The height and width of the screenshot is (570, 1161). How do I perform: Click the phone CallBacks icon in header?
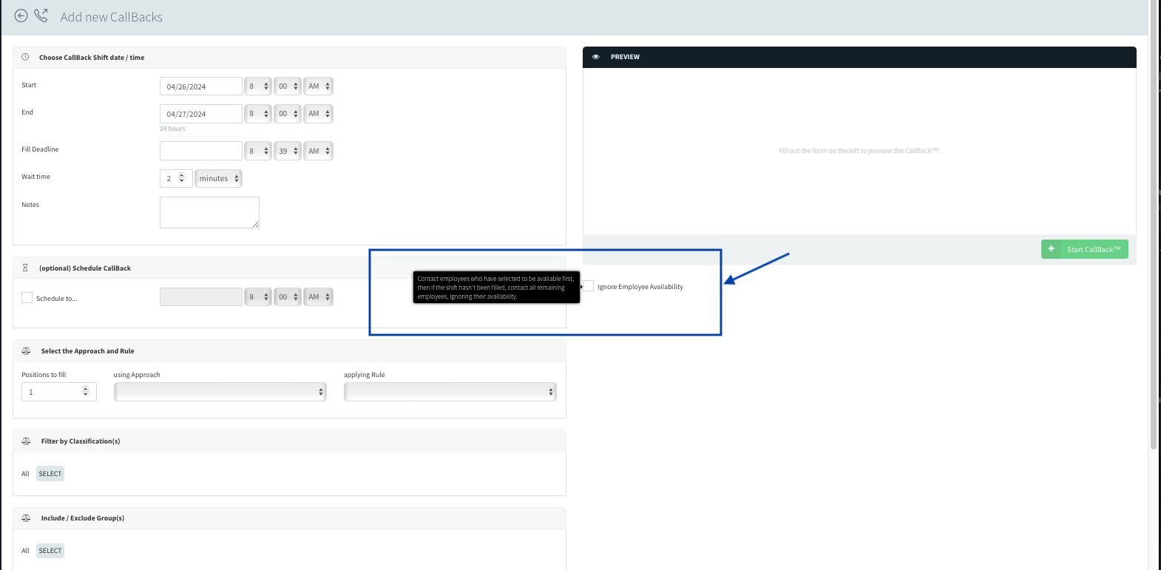tap(41, 16)
